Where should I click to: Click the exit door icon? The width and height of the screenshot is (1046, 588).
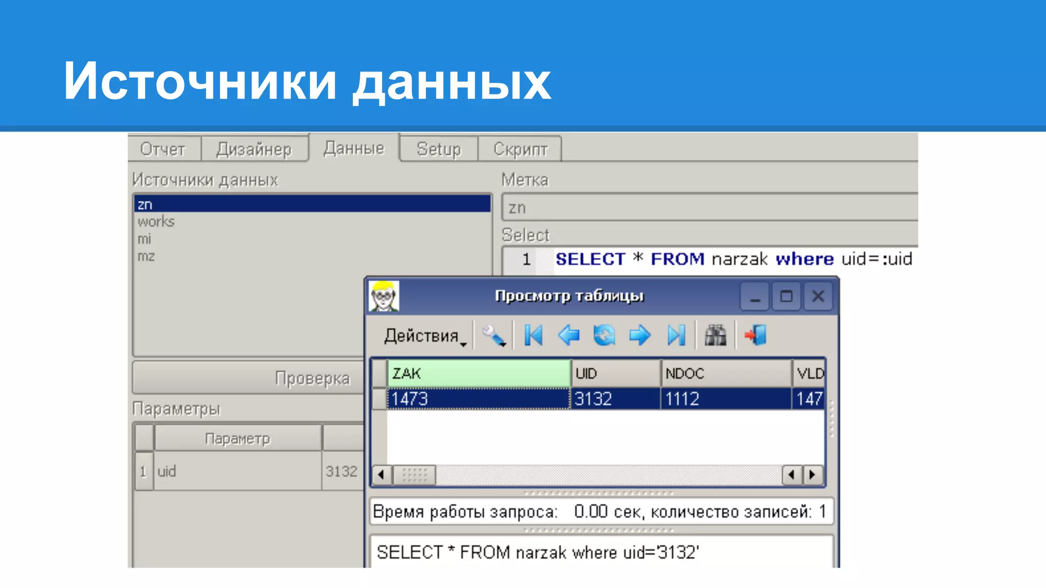coord(755,336)
